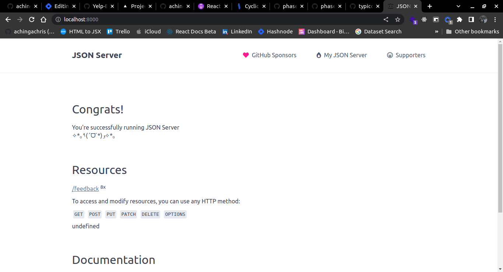
Task: Open the blue extension with badge 1
Action: (448, 20)
